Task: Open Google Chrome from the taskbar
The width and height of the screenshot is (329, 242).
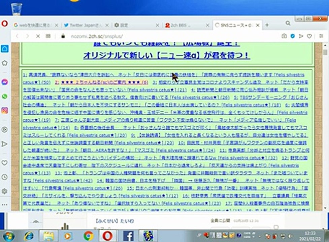Action: (x=88, y=236)
